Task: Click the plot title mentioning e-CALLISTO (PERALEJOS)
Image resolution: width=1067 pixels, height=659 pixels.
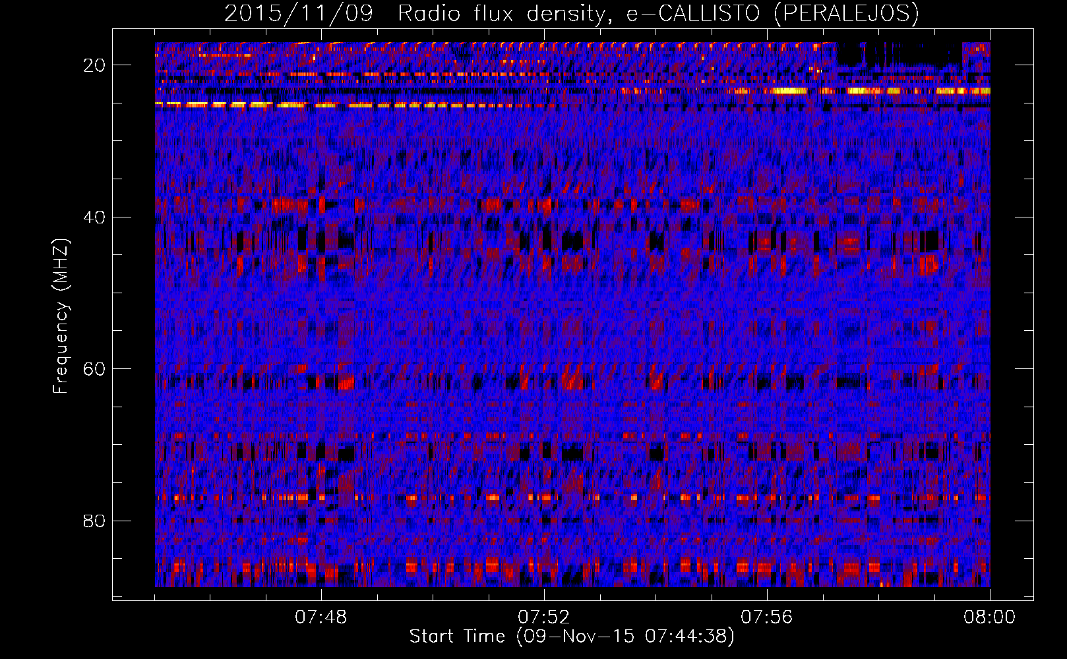Action: (x=572, y=13)
